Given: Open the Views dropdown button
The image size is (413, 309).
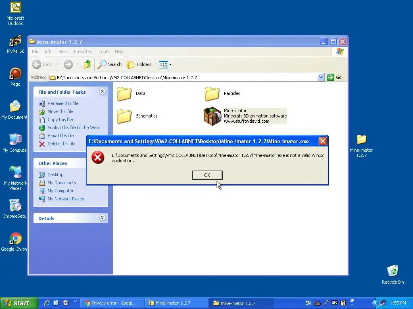Looking at the screenshot, I should [x=165, y=64].
